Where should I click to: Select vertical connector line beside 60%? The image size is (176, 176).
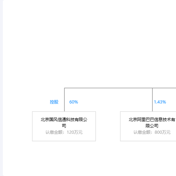coord(64,100)
